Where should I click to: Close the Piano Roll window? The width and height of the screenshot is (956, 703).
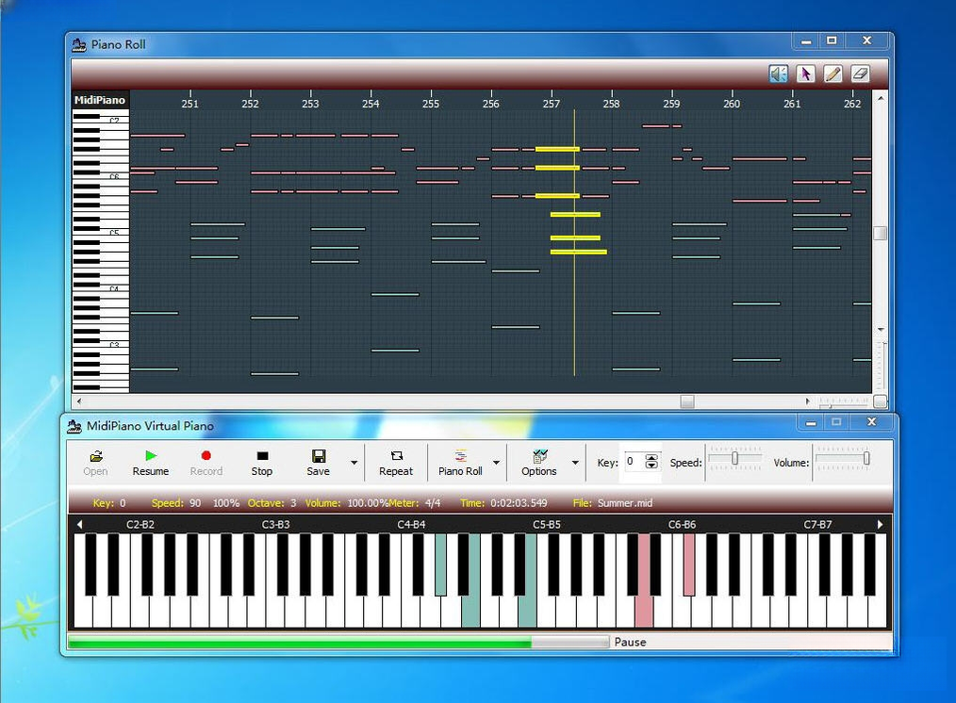(867, 41)
